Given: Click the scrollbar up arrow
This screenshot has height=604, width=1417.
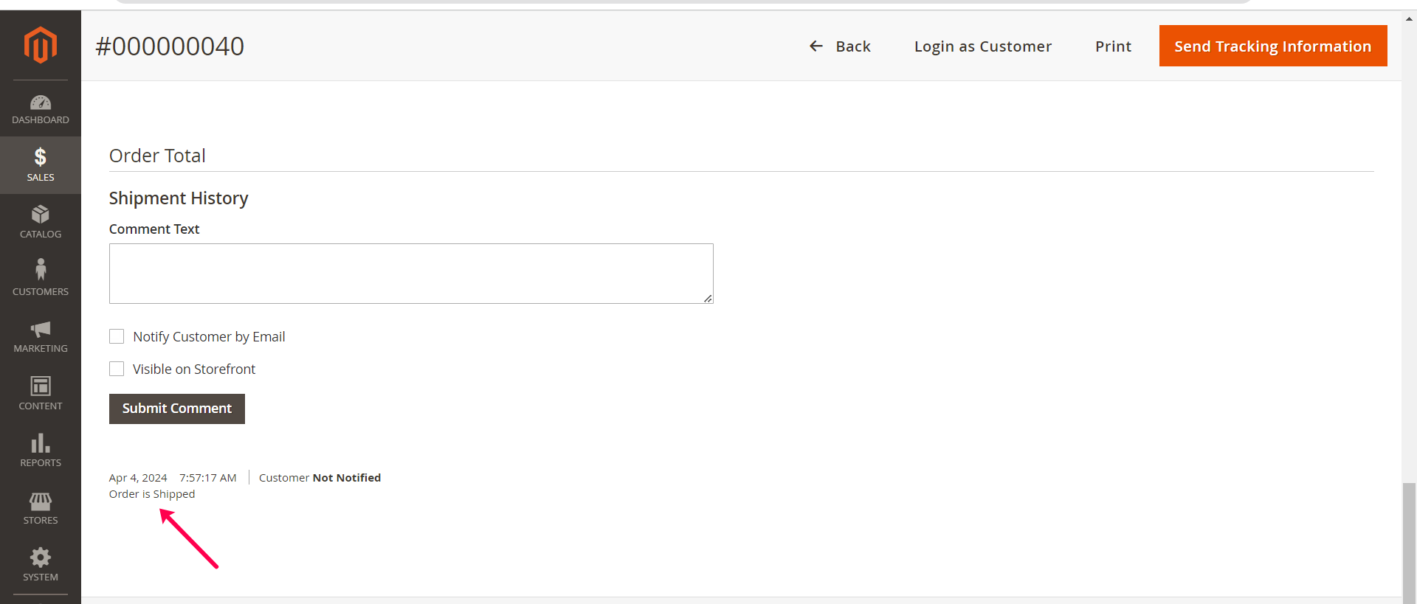Looking at the screenshot, I should tap(1409, 19).
